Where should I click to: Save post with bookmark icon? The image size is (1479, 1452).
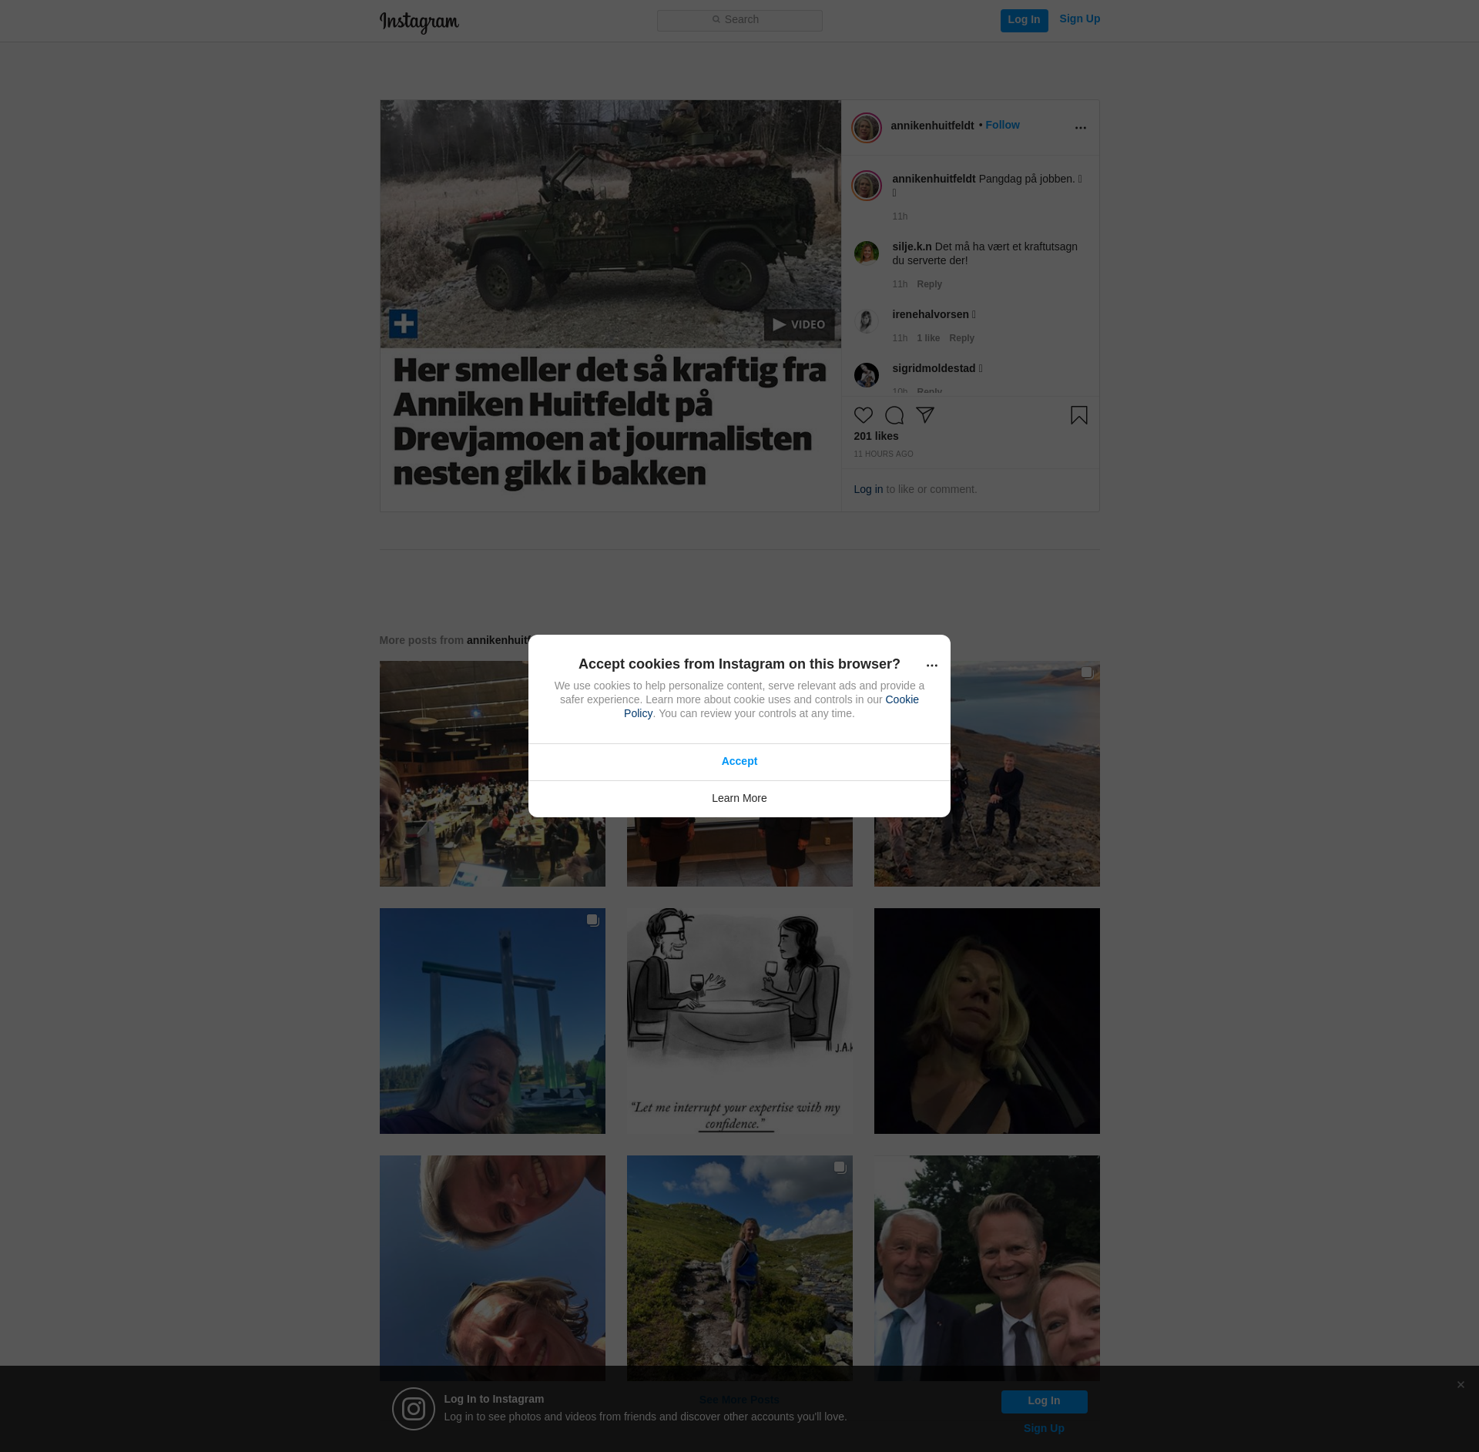[x=1078, y=415]
